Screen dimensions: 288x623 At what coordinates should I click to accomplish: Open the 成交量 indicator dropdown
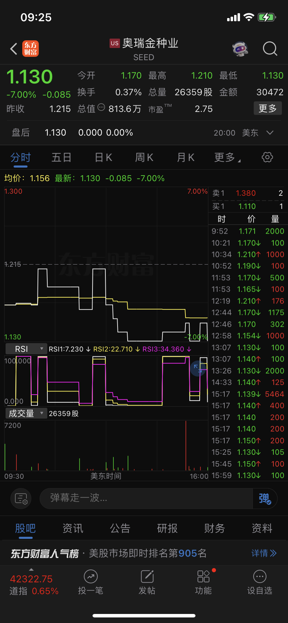pyautogui.click(x=26, y=413)
